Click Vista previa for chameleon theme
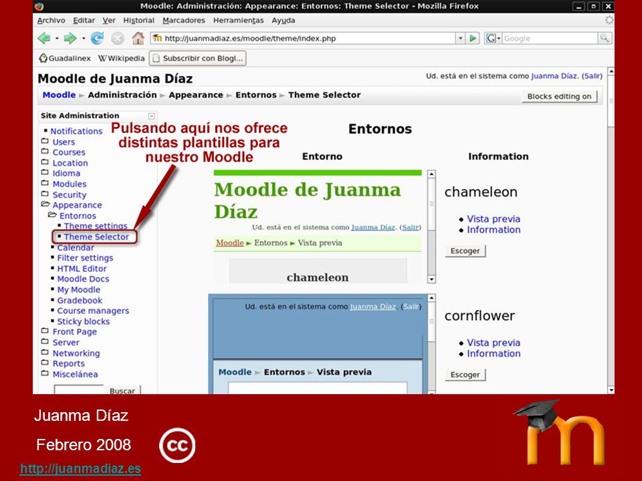The image size is (642, 481). point(494,219)
